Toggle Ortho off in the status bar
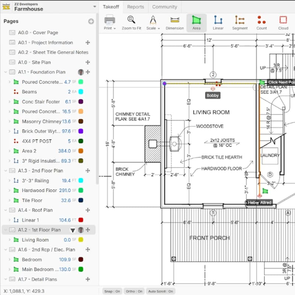This screenshot has height=295, width=295. (x=134, y=291)
